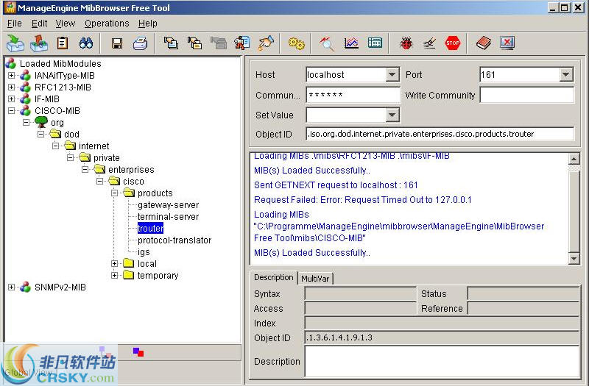The width and height of the screenshot is (589, 386).
Task: Open the Operations menu
Action: (x=107, y=24)
